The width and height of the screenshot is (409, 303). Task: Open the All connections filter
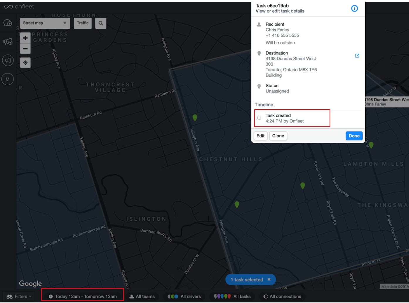click(x=283, y=297)
